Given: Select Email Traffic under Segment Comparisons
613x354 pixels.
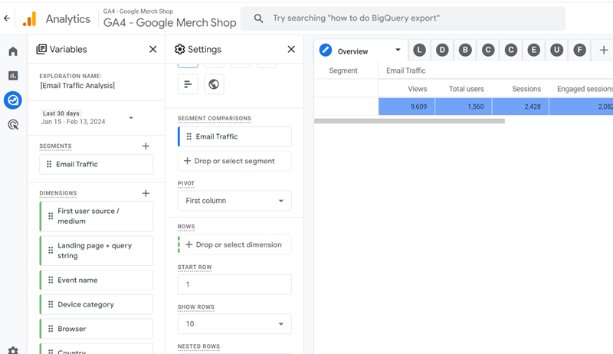Looking at the screenshot, I should pos(234,136).
